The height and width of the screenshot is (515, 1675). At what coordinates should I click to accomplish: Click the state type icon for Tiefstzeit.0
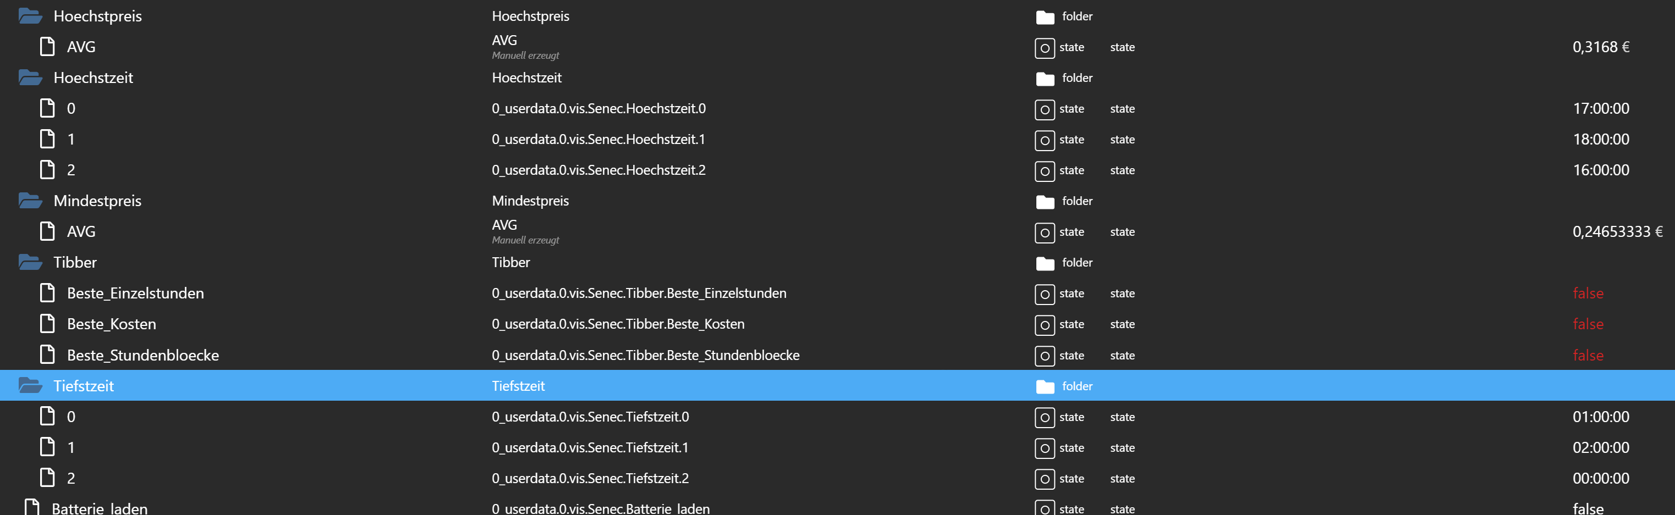pos(1044,418)
